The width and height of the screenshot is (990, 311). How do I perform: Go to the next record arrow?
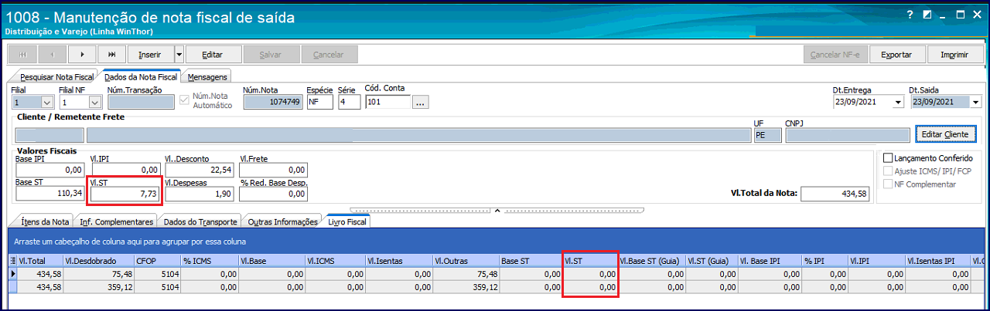[x=82, y=55]
